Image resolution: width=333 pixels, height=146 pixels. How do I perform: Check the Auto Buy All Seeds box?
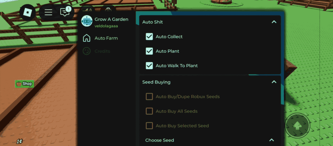click(x=149, y=111)
